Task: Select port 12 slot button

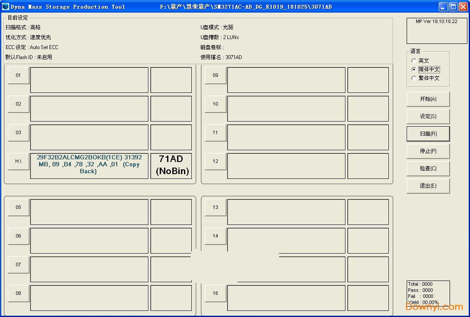Action: pyautogui.click(x=215, y=162)
